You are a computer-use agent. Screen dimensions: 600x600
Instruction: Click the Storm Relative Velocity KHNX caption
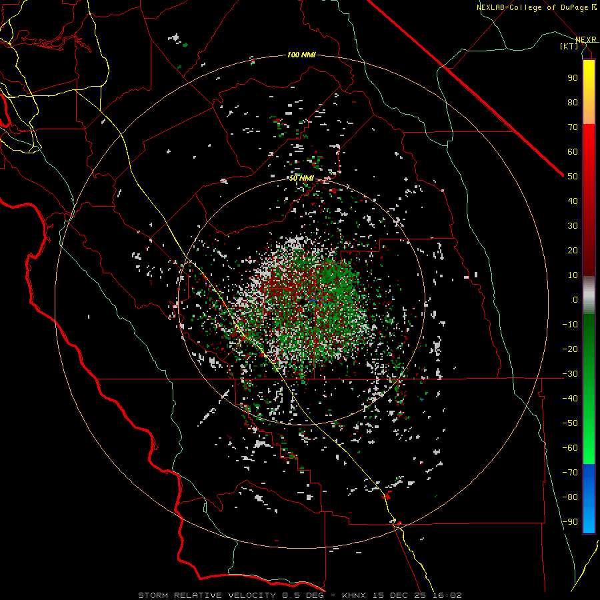(300, 595)
